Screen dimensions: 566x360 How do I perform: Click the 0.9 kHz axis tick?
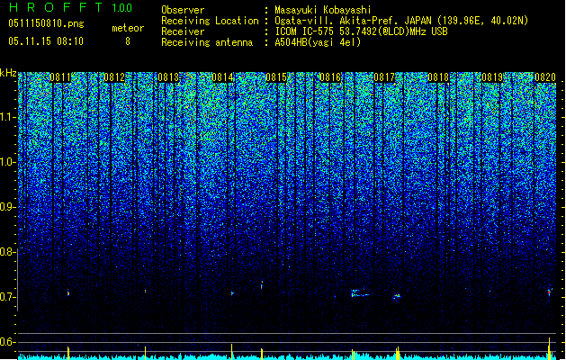pyautogui.click(x=8, y=207)
